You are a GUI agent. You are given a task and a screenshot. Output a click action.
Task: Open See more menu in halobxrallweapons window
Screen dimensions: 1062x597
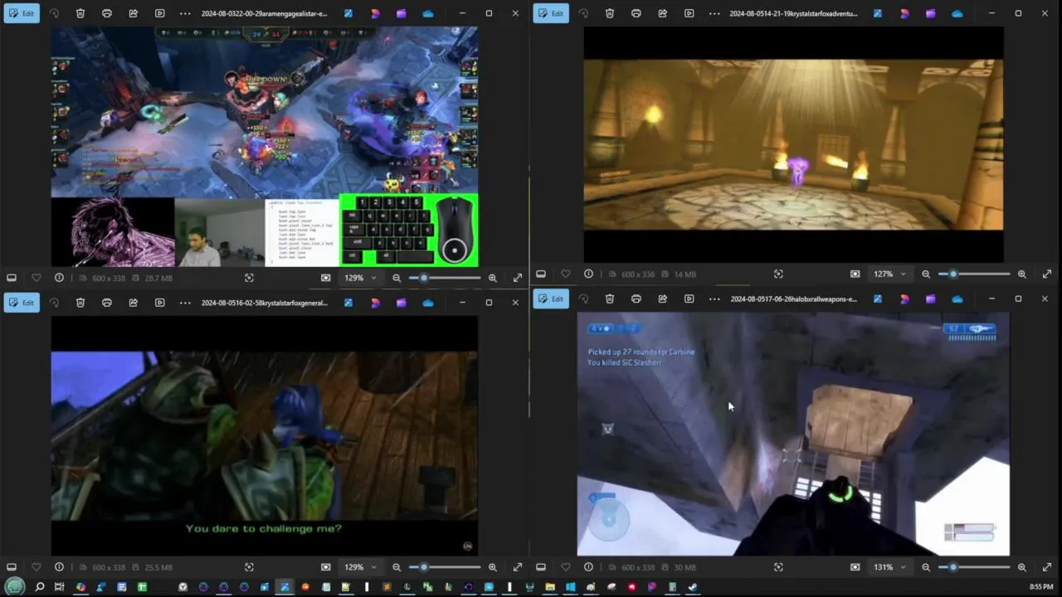tap(714, 298)
